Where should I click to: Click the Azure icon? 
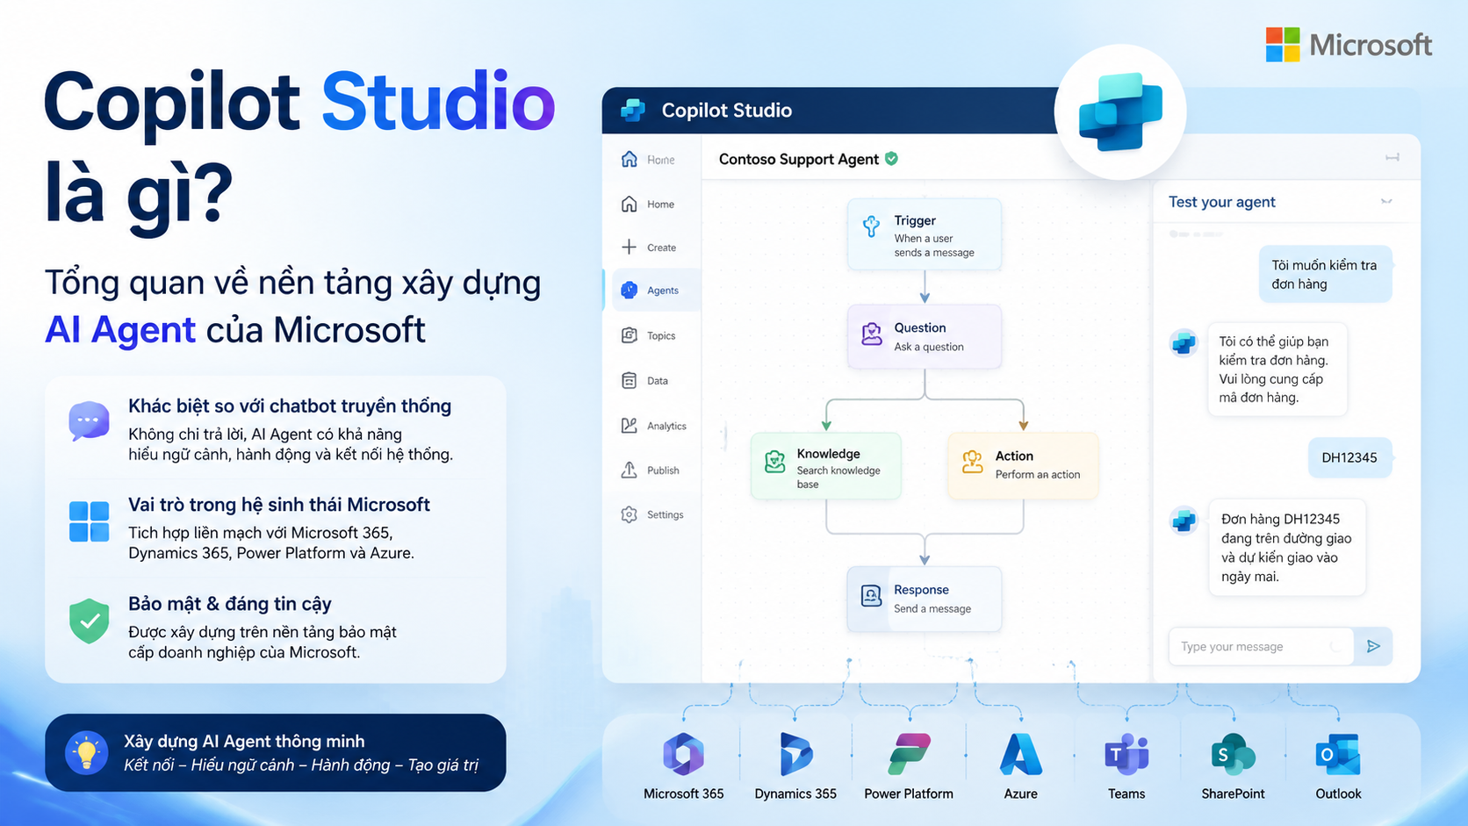[x=1020, y=754]
